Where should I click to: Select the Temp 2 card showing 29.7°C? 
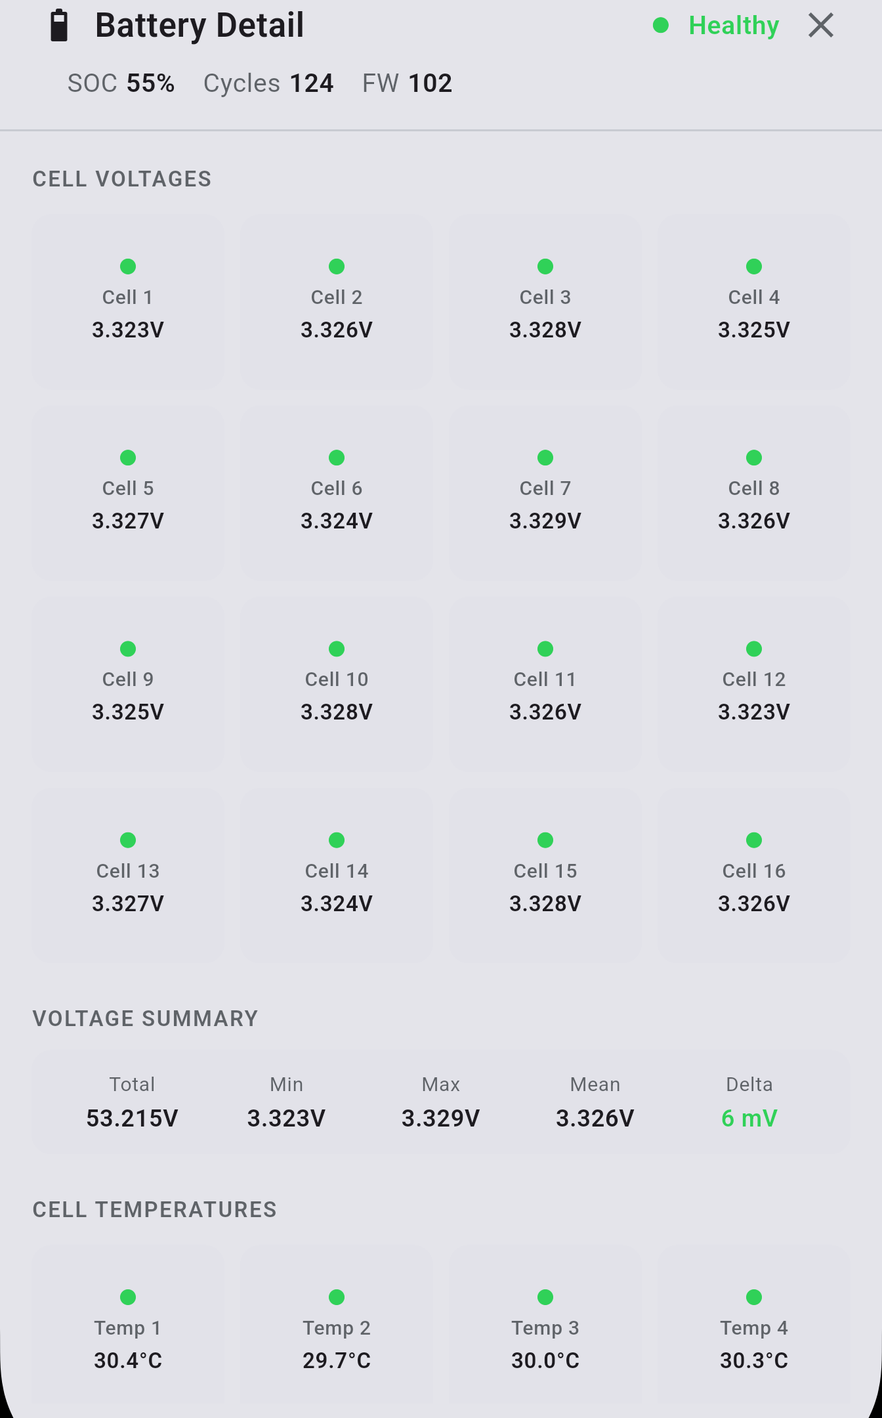point(337,1326)
